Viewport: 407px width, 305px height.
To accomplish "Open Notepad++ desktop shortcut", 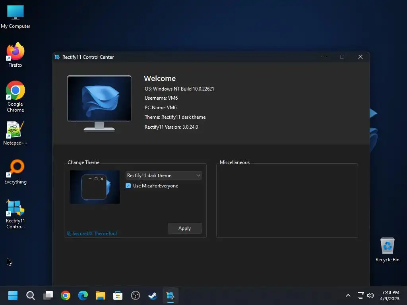I will pos(16,133).
